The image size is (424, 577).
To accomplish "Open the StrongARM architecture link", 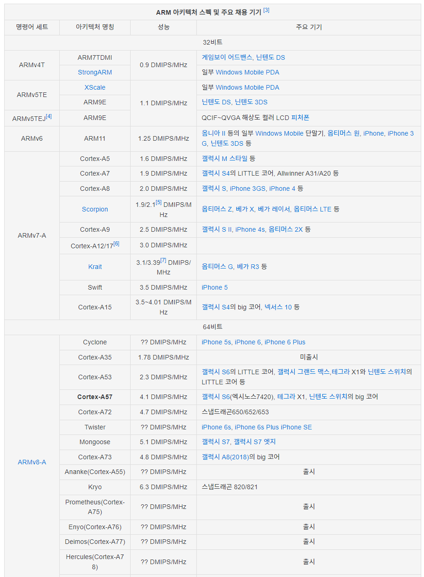I will pos(95,72).
